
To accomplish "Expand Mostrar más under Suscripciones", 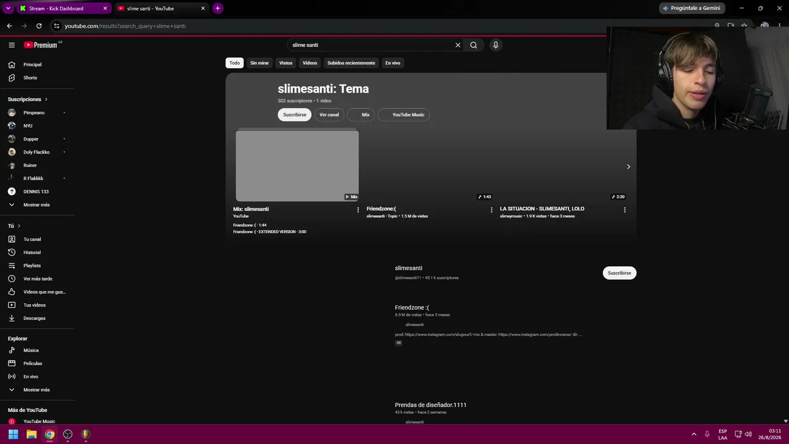I will coord(37,205).
